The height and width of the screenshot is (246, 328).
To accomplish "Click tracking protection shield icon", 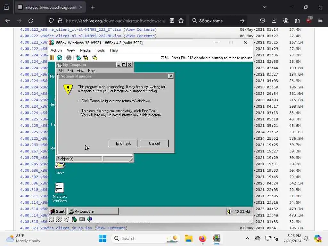I will tap(51, 21).
